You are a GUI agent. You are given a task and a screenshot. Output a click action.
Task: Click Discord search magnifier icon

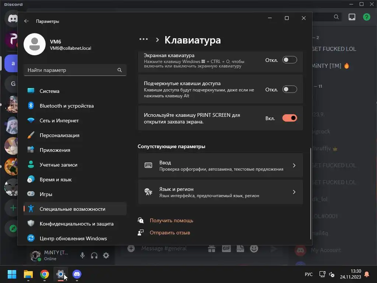(x=337, y=17)
